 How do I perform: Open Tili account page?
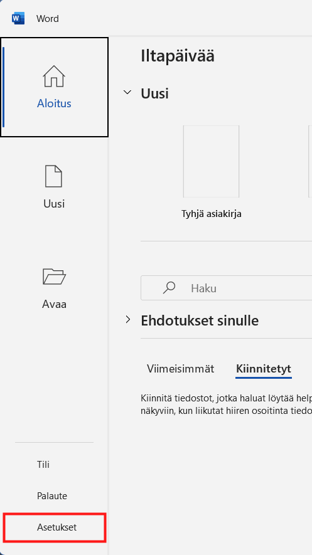43,465
